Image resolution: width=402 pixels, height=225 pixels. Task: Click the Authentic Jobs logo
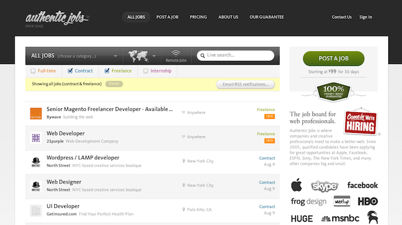pos(57,18)
